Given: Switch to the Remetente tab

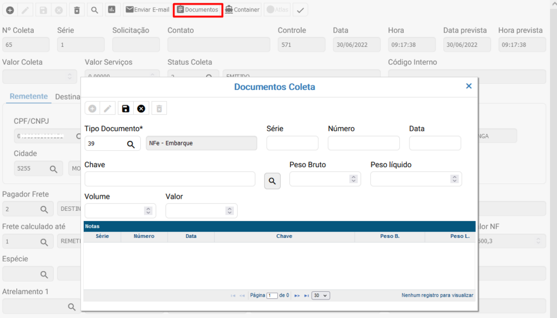Looking at the screenshot, I should 29,96.
